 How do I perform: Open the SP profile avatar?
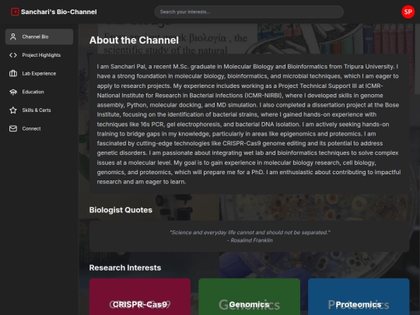coord(408,12)
